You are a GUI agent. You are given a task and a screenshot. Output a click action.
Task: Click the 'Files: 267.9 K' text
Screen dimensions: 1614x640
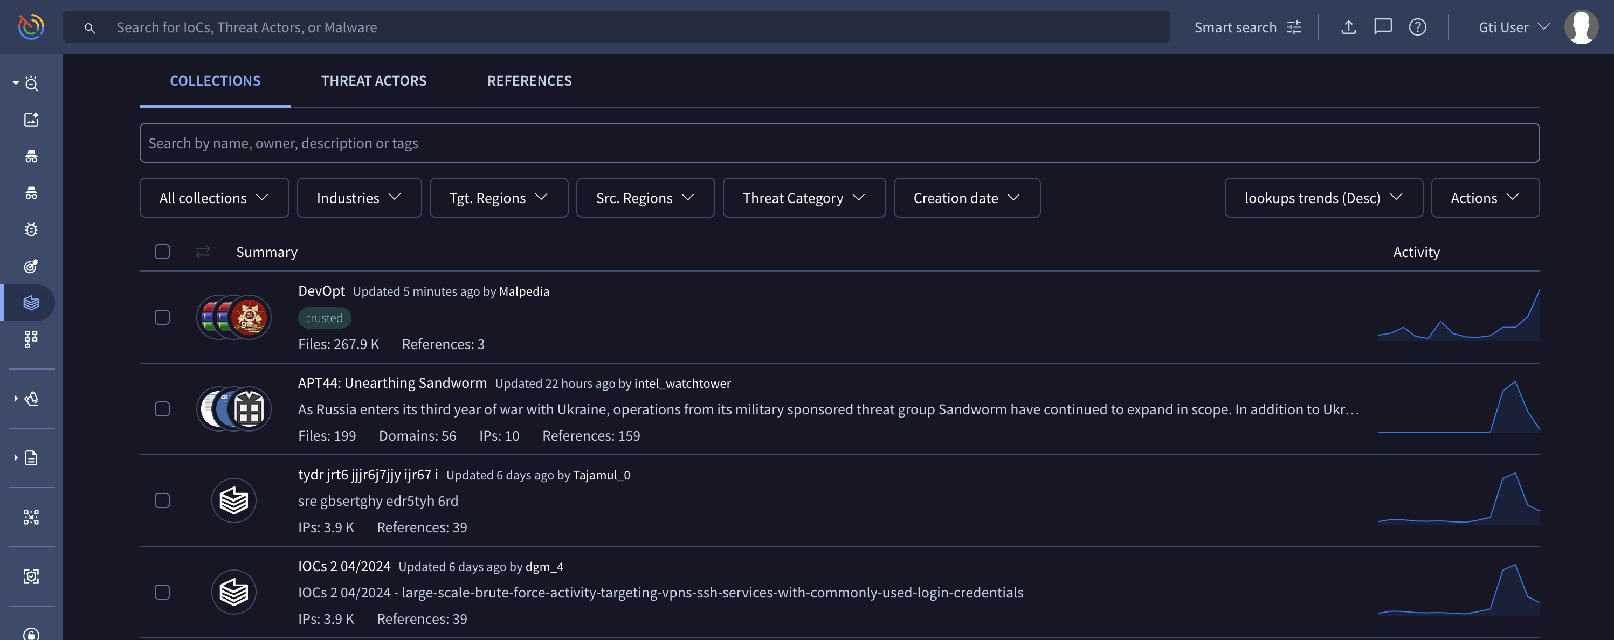339,344
